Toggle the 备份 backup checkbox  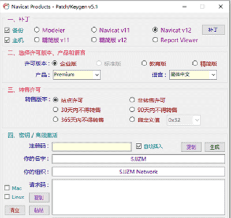pyautogui.click(x=7, y=30)
